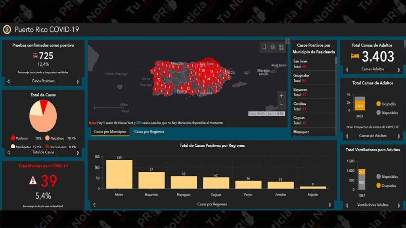Click the Puerto Rico government seal logo
This screenshot has height=228, width=406.
[7, 30]
